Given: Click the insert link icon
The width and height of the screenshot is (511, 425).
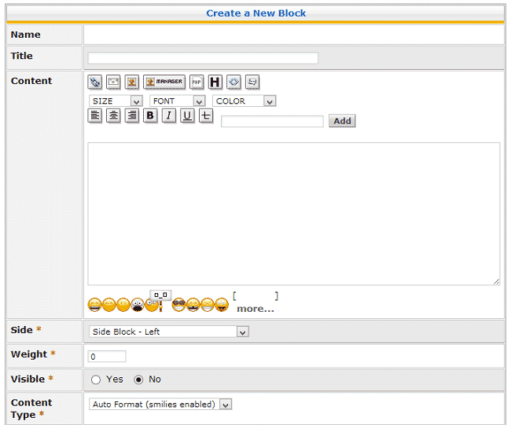Looking at the screenshot, I should pos(95,82).
